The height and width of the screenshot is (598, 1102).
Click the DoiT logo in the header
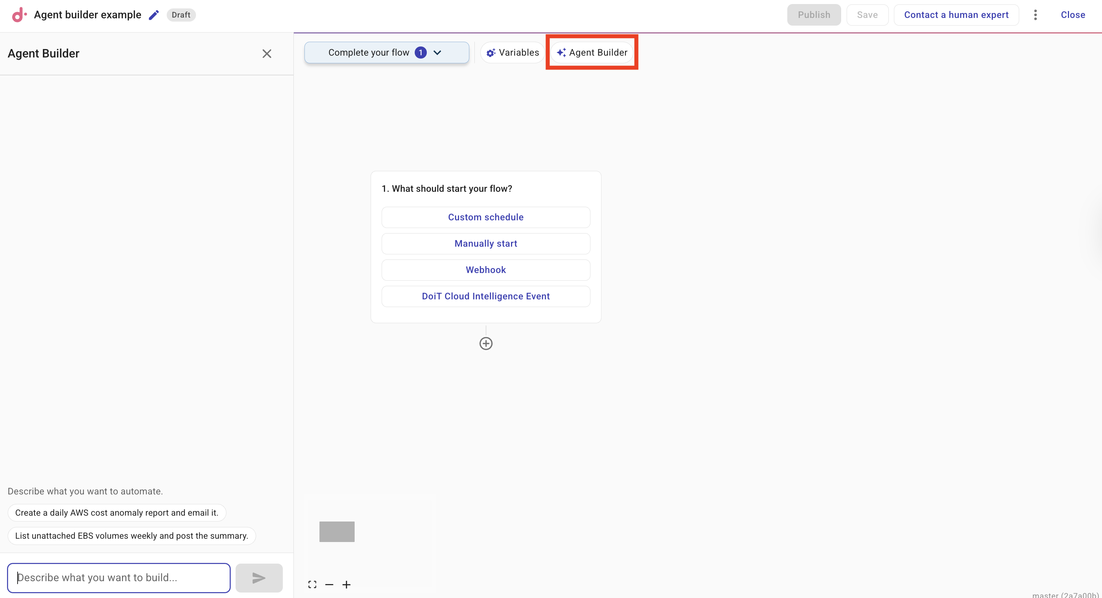[18, 15]
